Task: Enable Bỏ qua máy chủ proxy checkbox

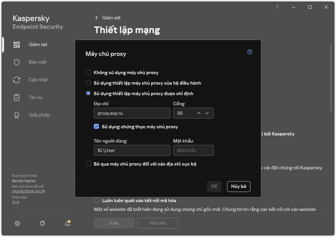Action: [x=88, y=164]
